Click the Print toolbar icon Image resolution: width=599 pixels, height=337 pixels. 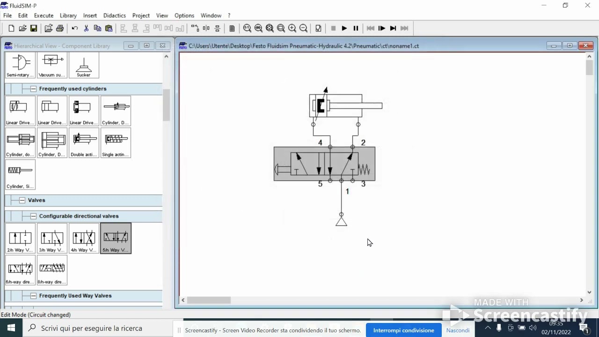(60, 29)
